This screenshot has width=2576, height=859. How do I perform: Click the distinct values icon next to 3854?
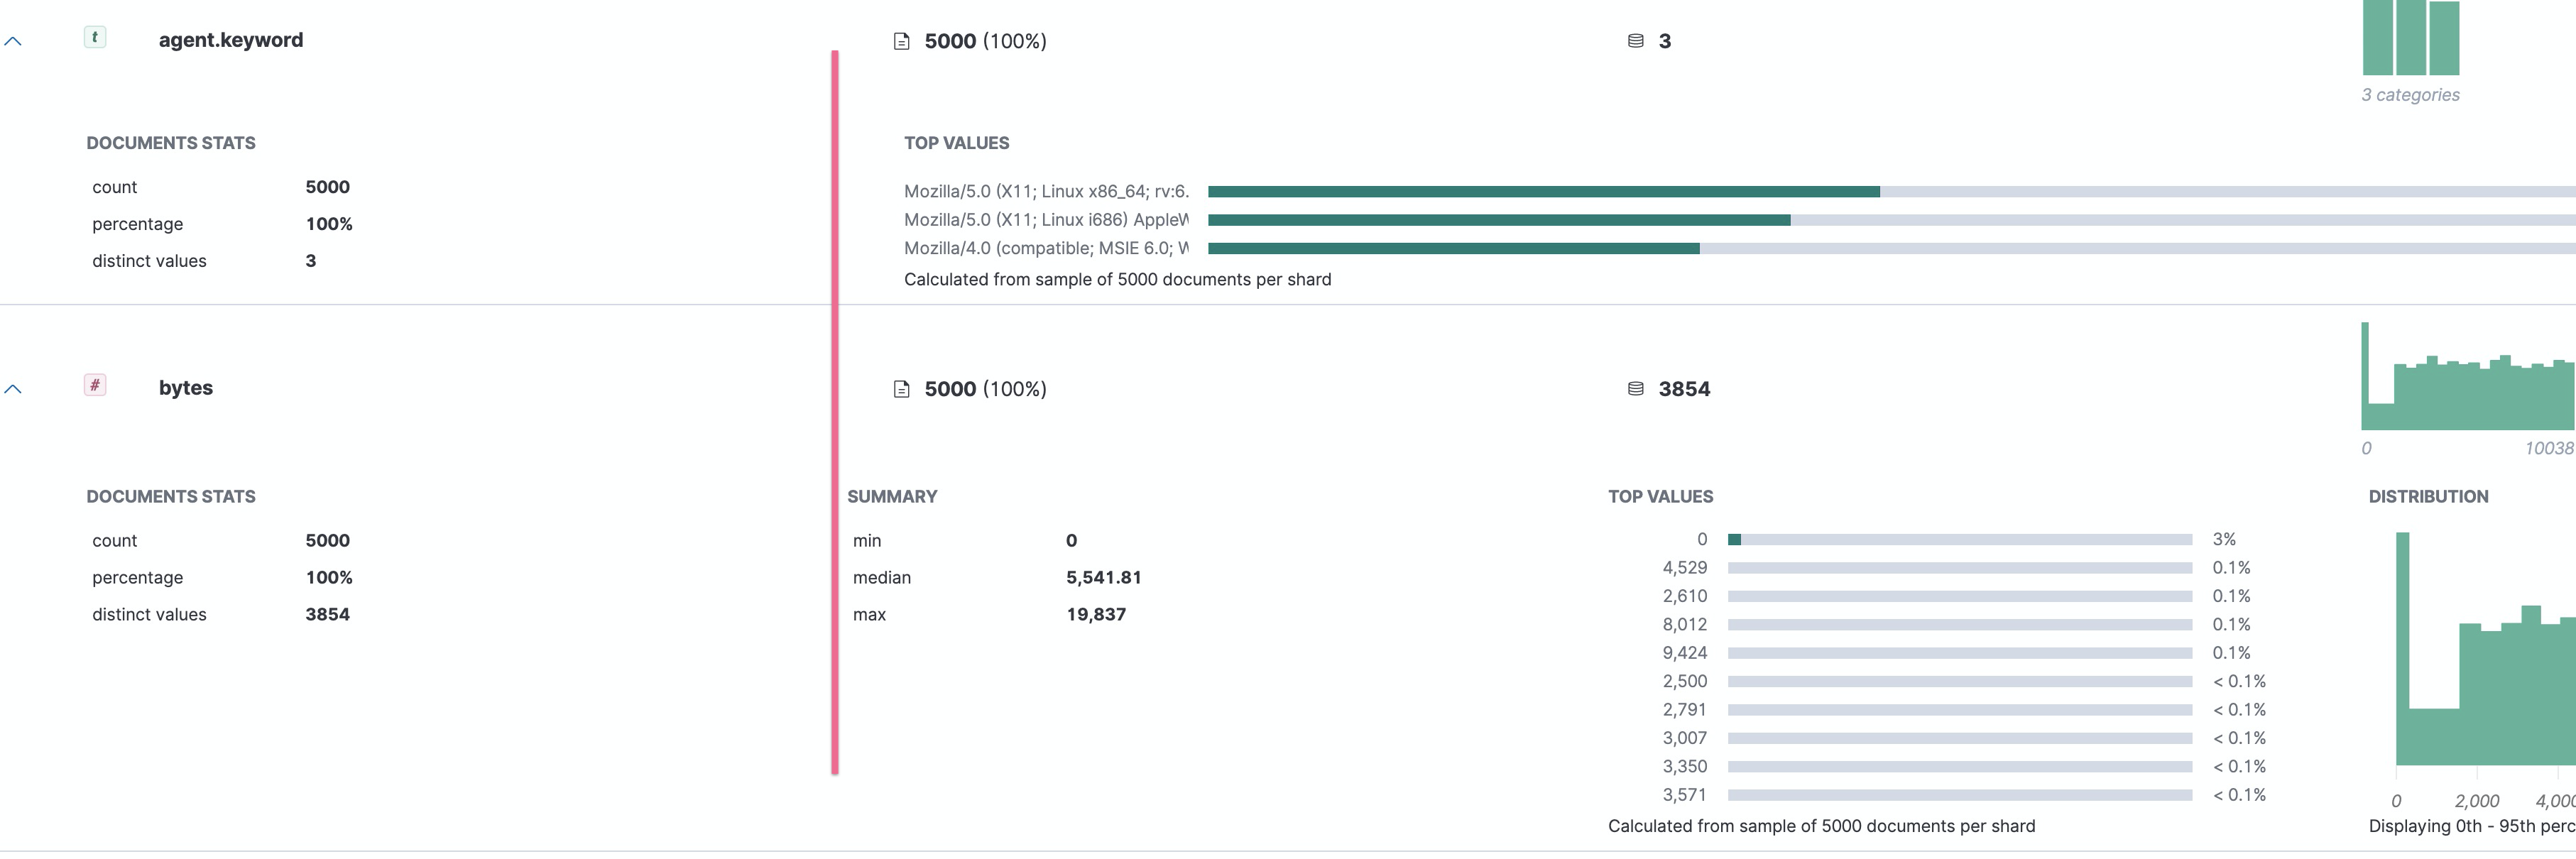coord(1635,389)
